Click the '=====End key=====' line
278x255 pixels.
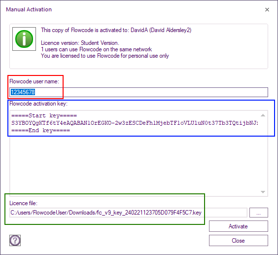40,130
